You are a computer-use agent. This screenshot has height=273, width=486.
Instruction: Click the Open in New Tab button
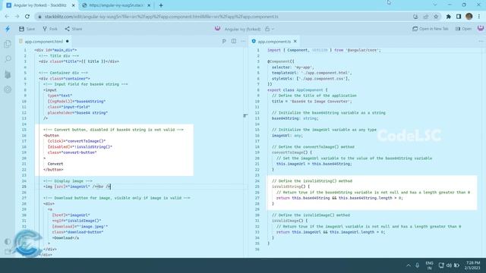click(431, 29)
